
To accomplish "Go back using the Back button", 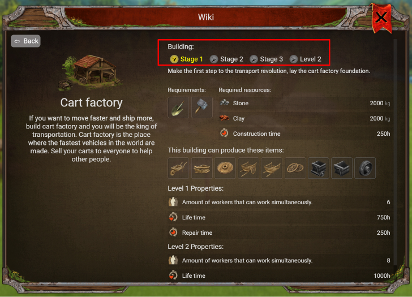I will click(x=26, y=41).
